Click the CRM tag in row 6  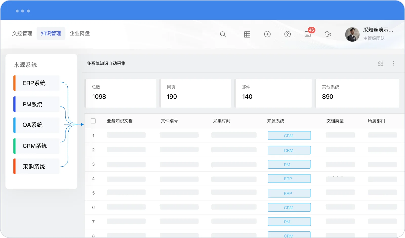tap(289, 208)
